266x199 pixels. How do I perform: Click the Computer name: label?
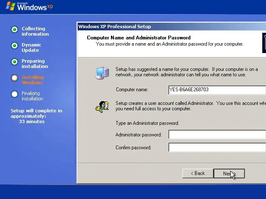coord(132,90)
